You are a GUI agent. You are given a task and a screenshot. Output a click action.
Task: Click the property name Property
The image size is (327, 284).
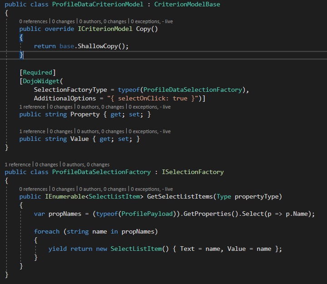(85, 115)
